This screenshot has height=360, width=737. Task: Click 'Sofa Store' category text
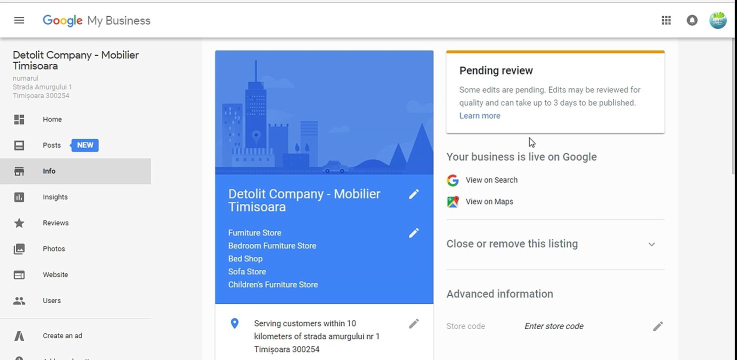247,272
